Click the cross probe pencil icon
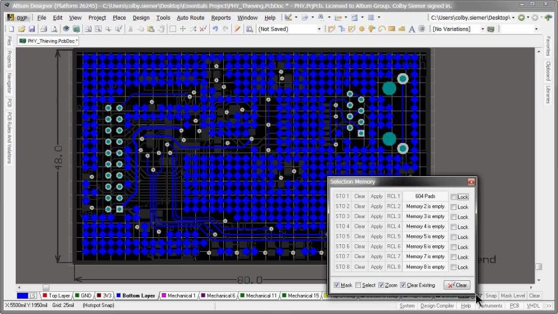Screen dimensions: 558x314 pyautogui.click(x=237, y=29)
